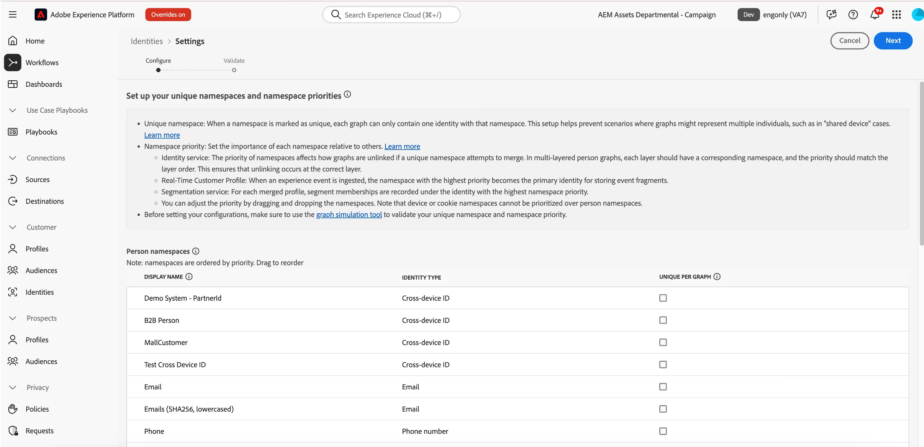924x447 pixels.
Task: Click info icon next to Person namespaces
Action: (196, 251)
